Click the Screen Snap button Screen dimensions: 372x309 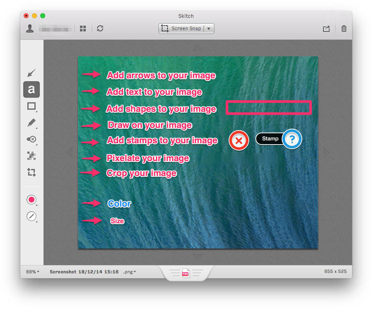pyautogui.click(x=182, y=29)
